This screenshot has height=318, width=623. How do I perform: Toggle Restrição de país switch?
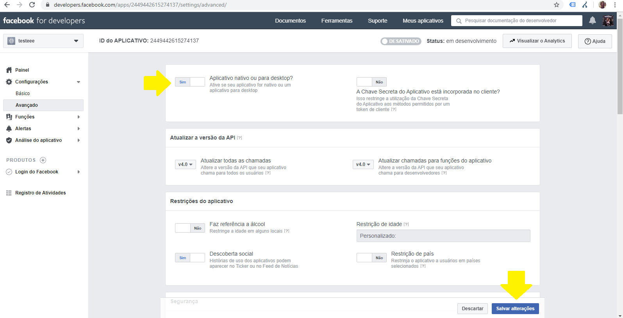371,258
